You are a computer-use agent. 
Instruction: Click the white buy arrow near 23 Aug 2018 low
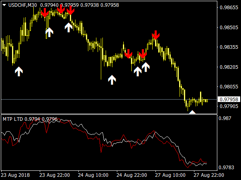coord(19,72)
